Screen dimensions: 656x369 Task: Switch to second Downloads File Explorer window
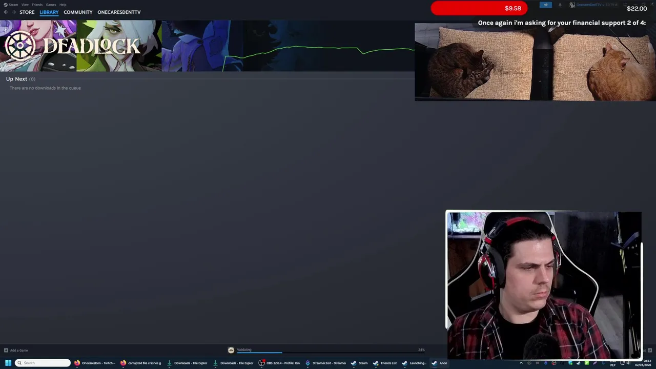234,363
